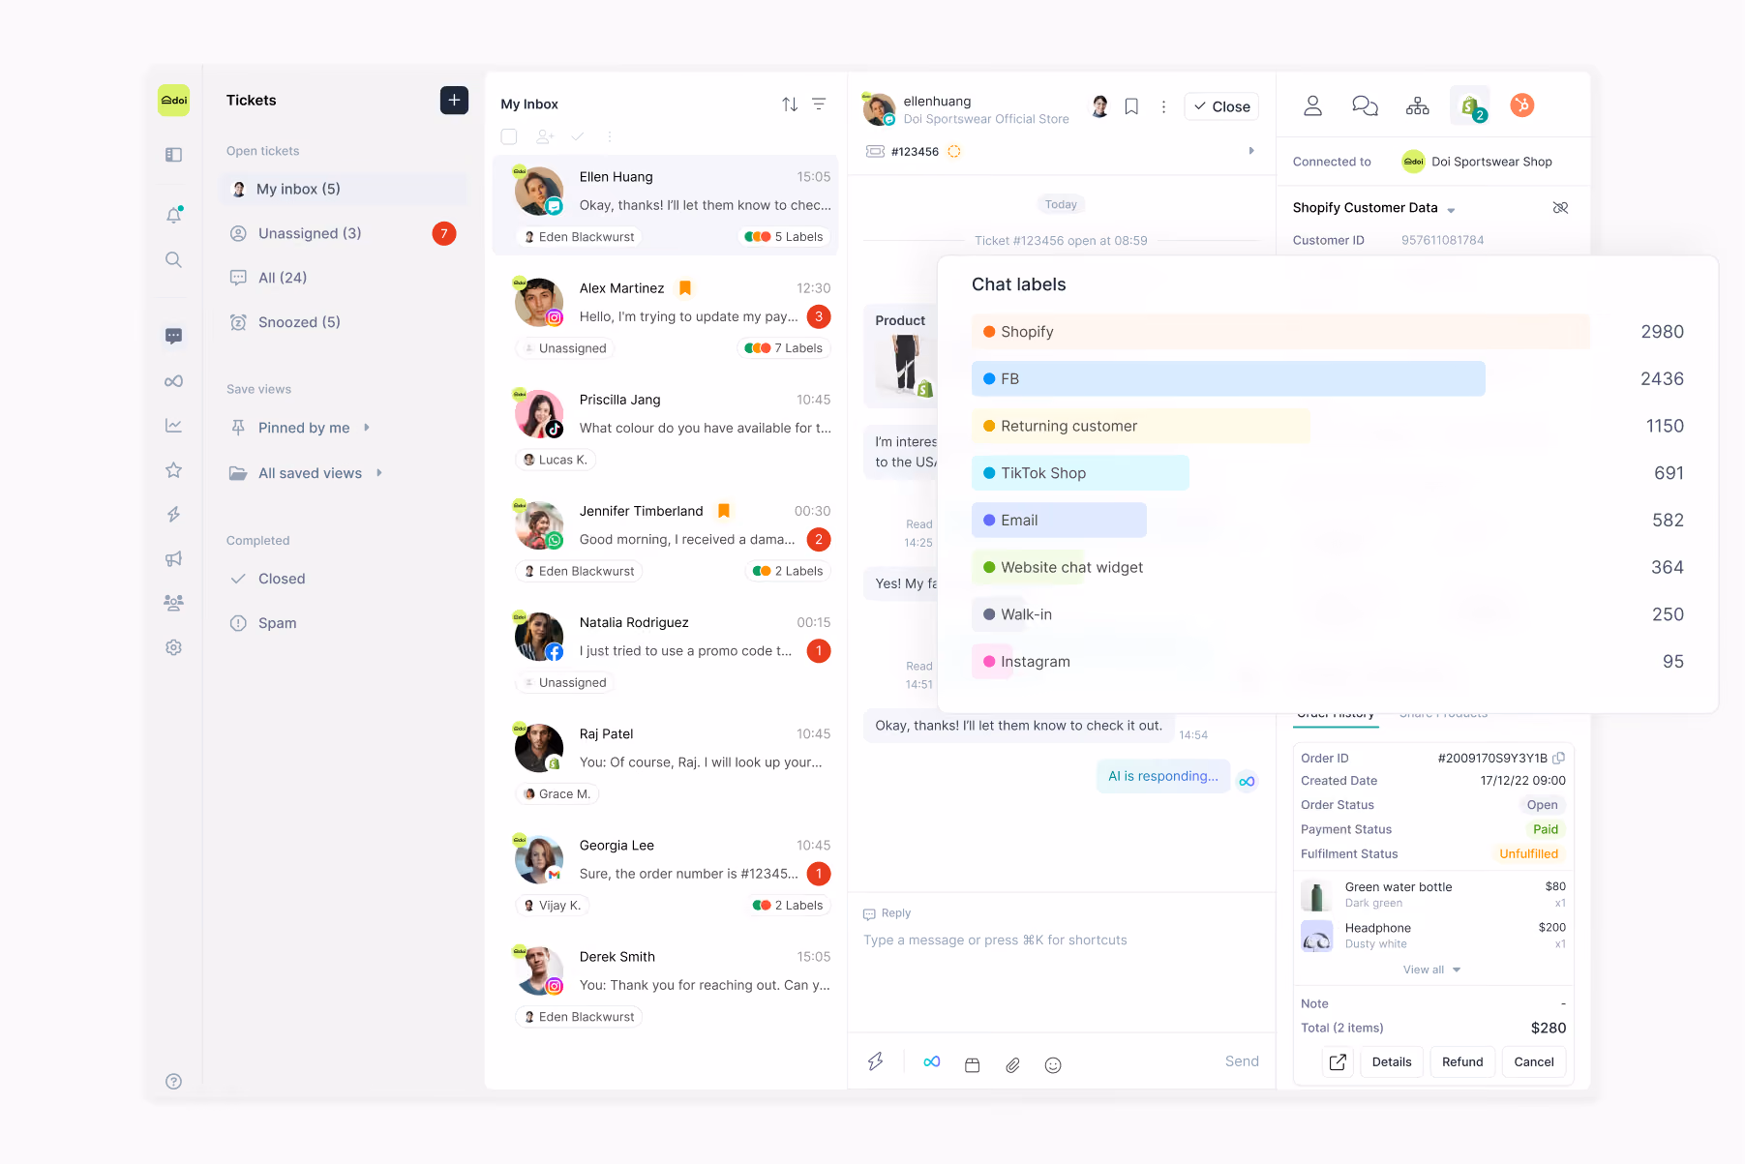The image size is (1745, 1164).
Task: Open the contacts people section
Action: [174, 603]
